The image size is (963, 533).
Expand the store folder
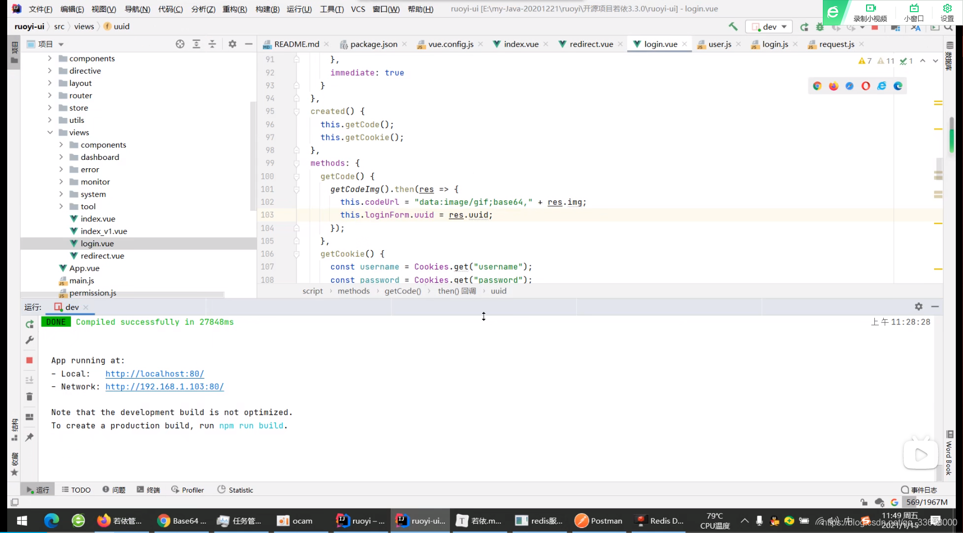50,108
